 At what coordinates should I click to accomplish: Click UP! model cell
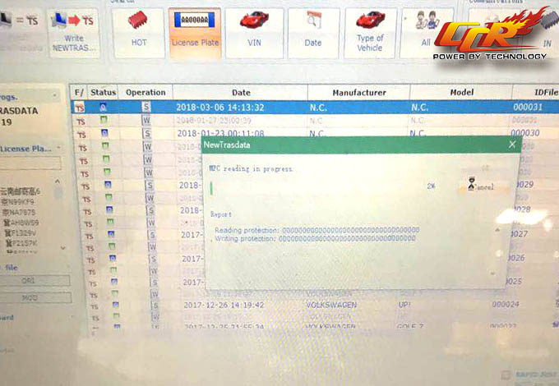(x=404, y=305)
